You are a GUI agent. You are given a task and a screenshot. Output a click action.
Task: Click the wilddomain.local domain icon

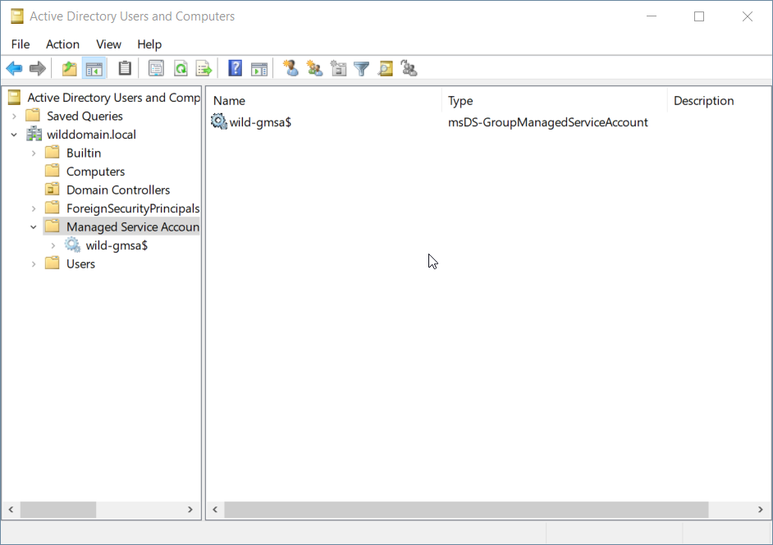(34, 134)
